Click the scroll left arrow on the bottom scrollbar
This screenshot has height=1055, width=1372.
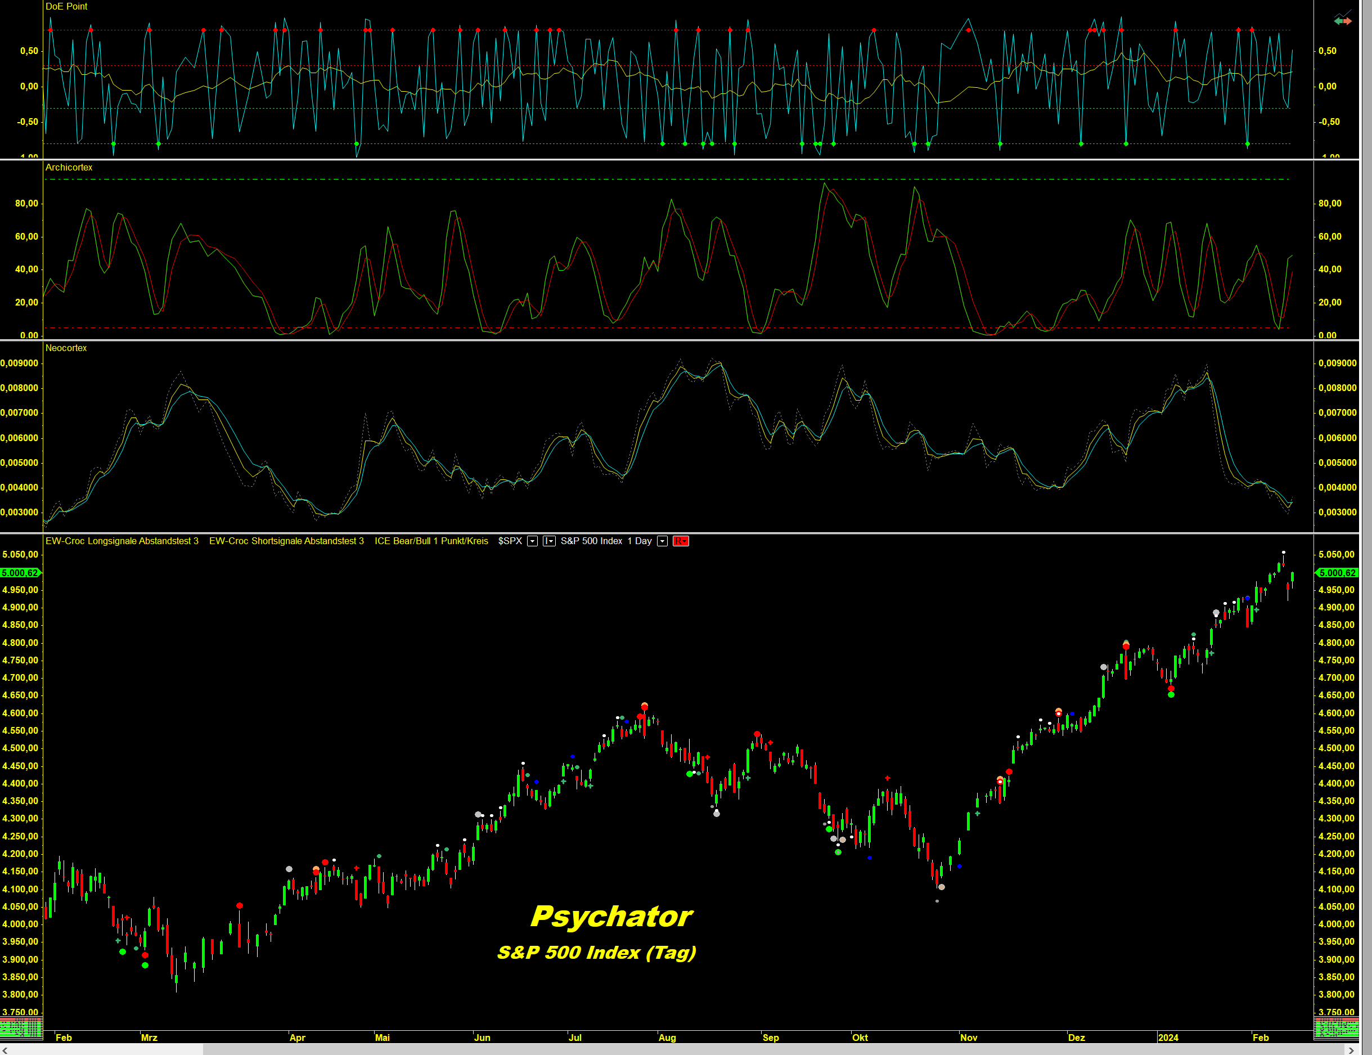[5, 1050]
